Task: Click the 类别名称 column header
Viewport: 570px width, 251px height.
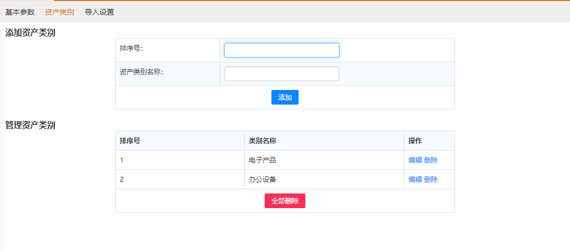Action: click(x=263, y=141)
